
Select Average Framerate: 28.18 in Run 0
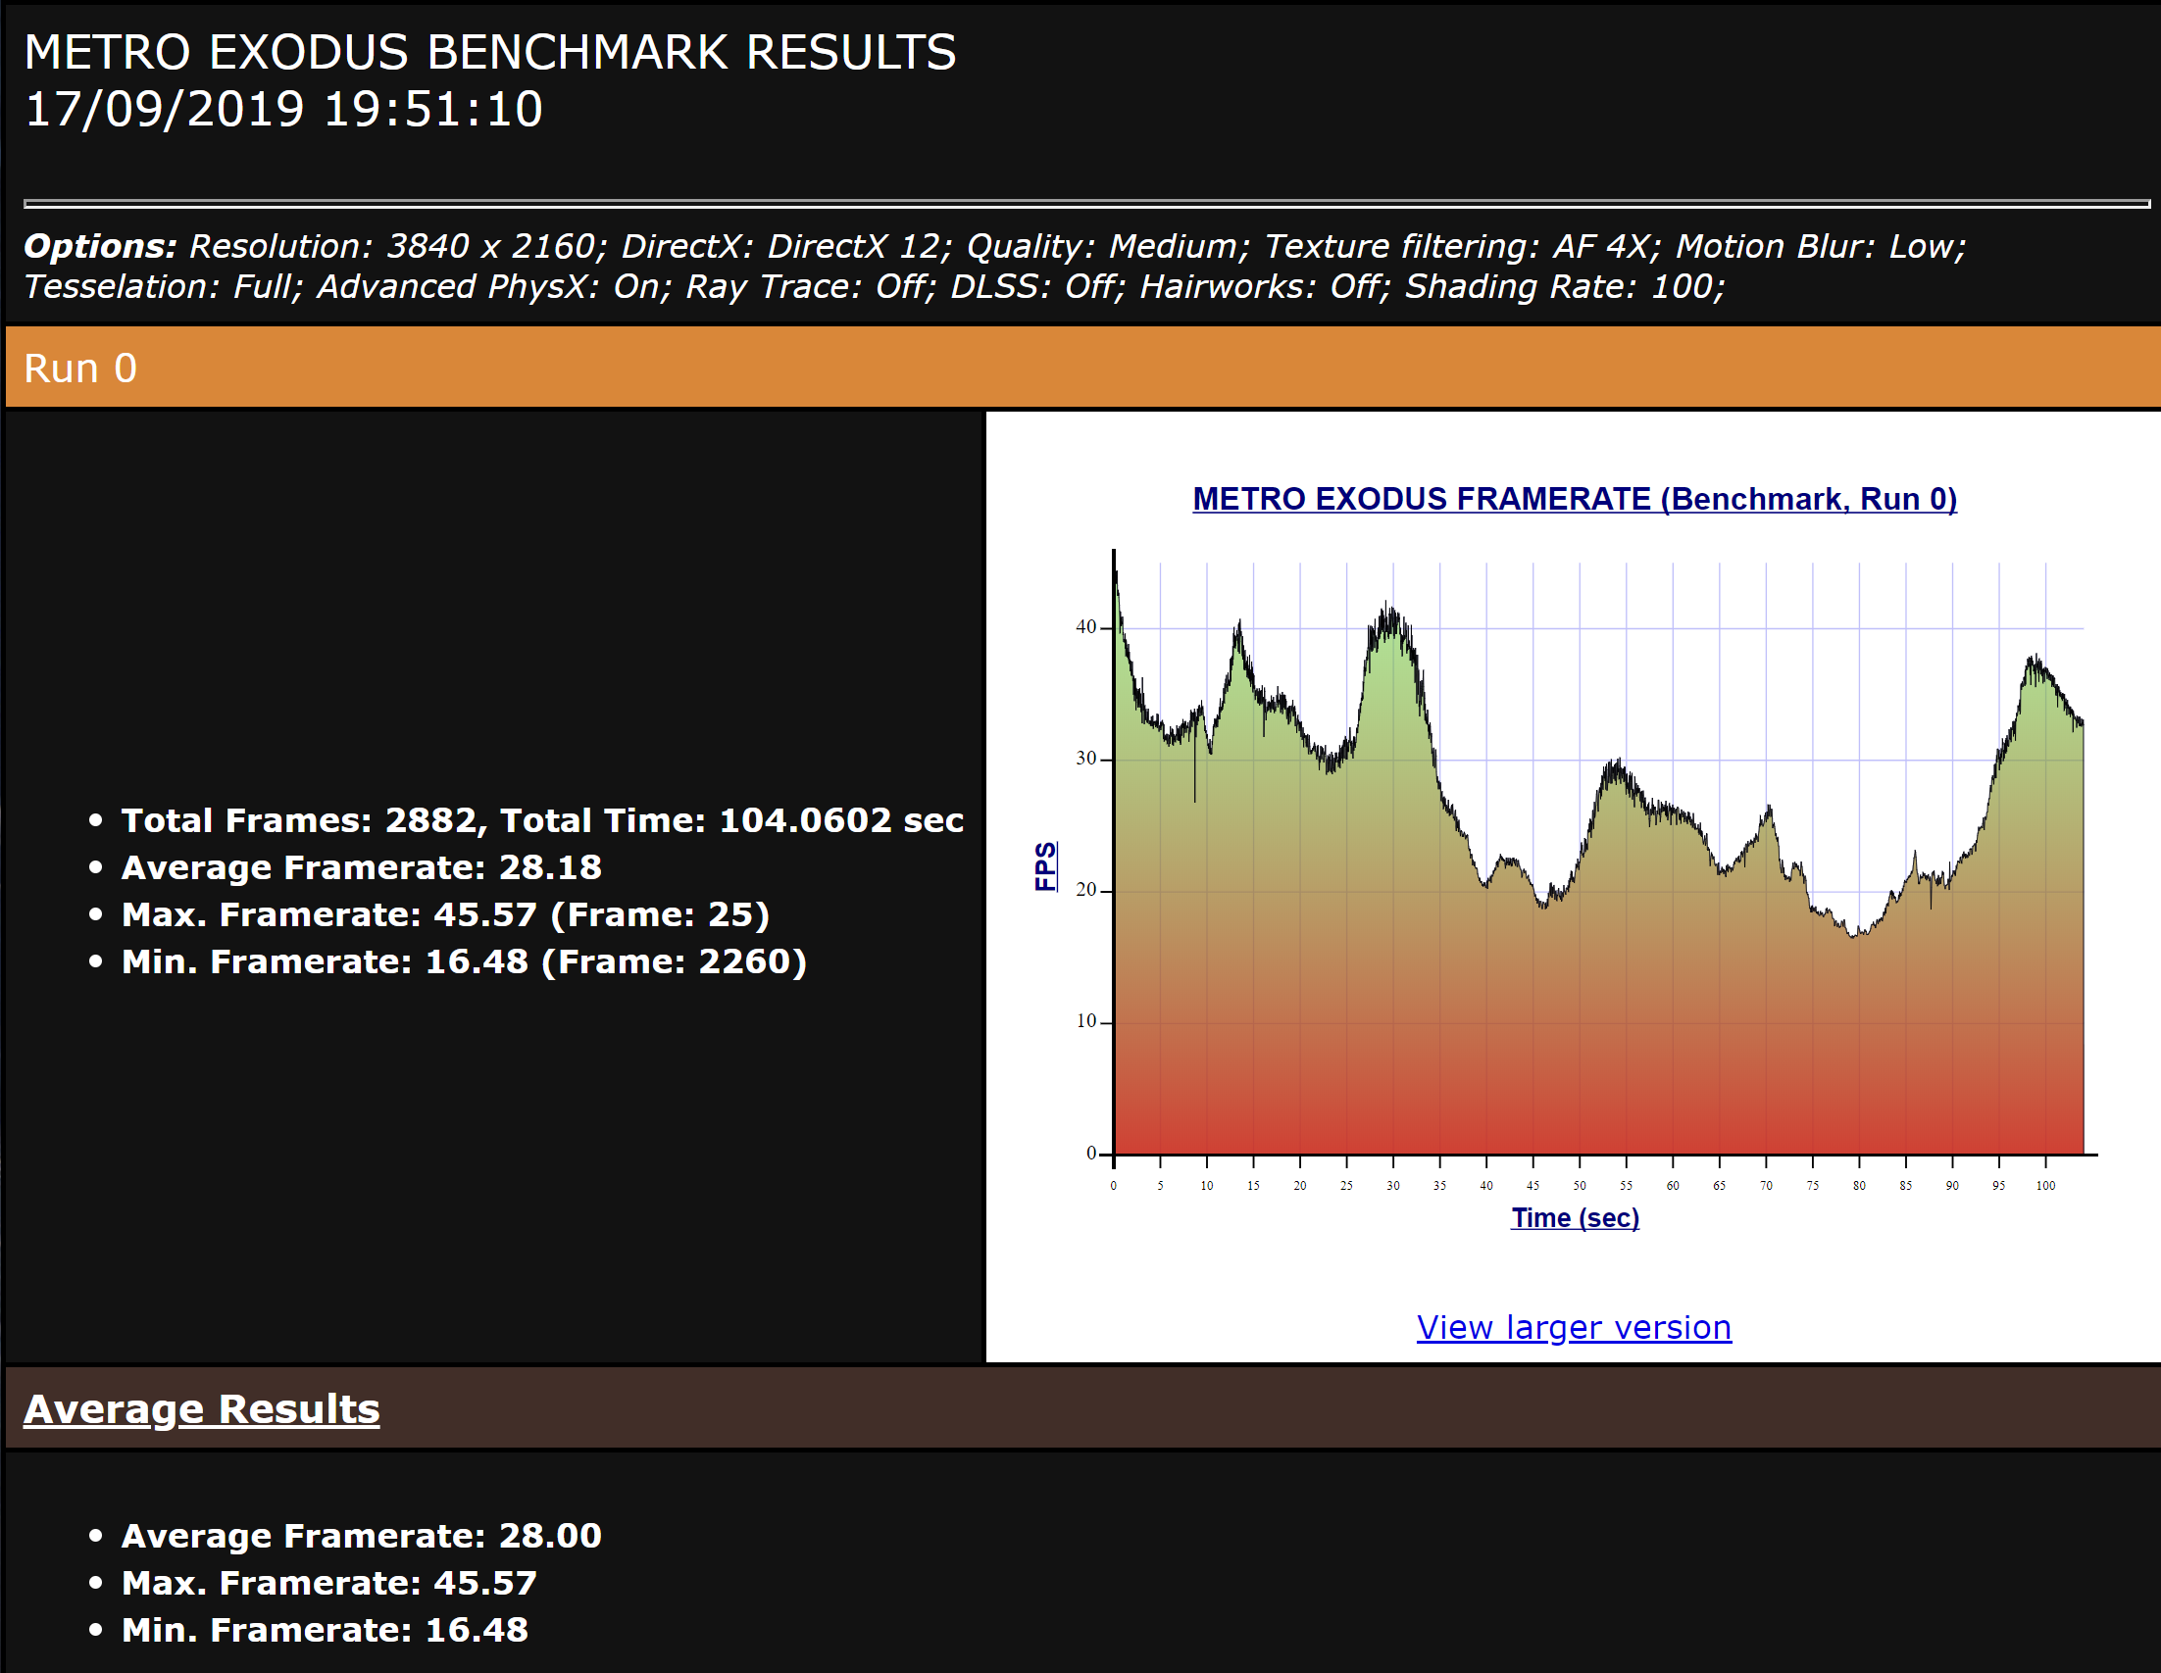click(361, 867)
